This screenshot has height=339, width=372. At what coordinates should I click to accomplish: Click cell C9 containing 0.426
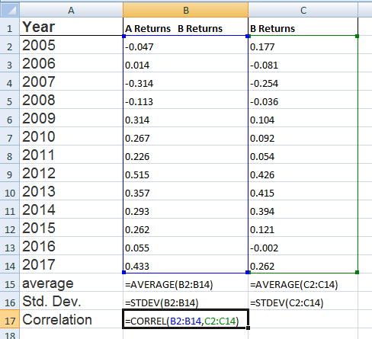(303, 173)
